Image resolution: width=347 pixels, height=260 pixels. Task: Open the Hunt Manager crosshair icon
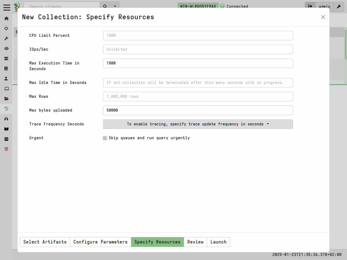point(6,28)
